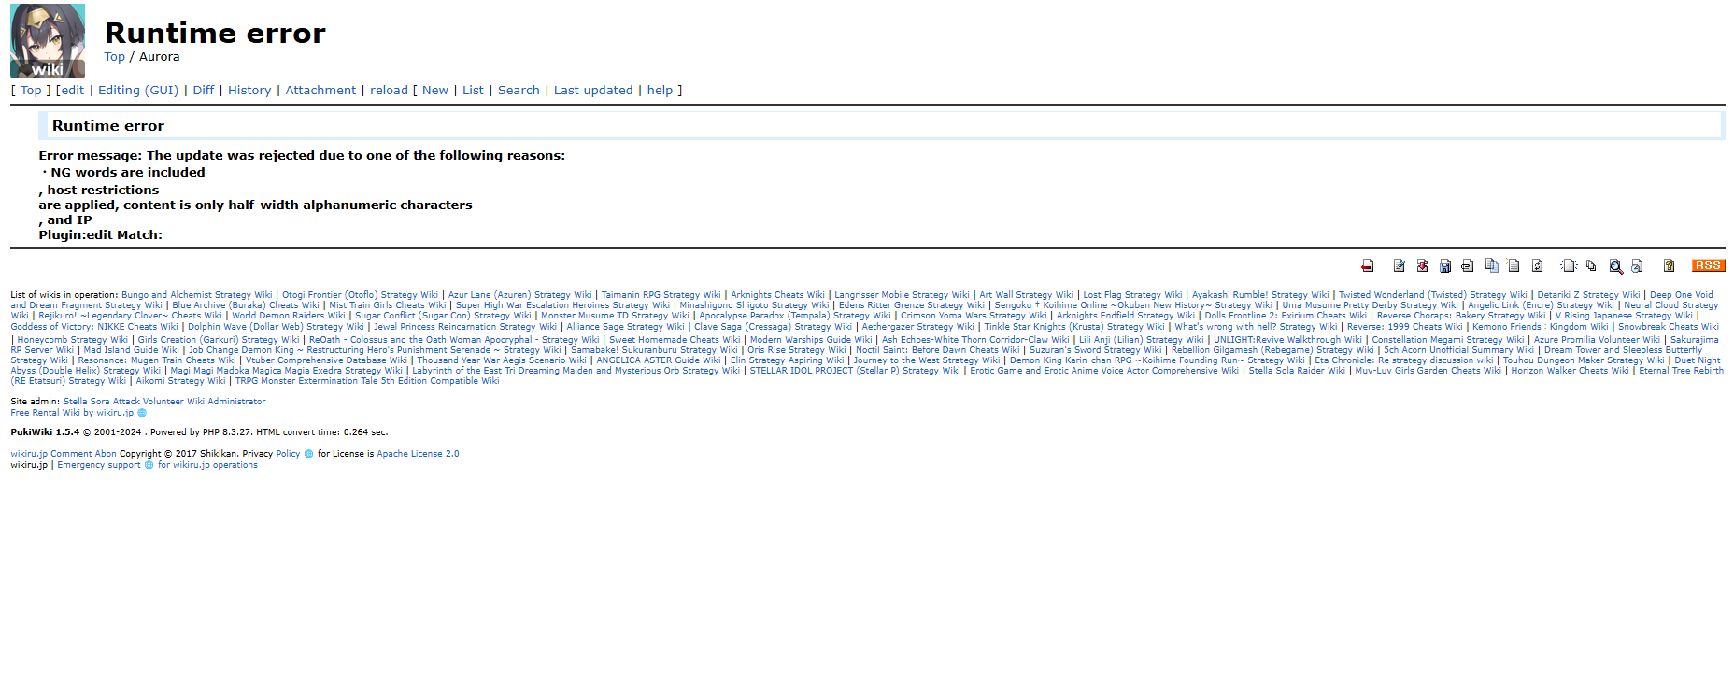Click the paperclip Attach file toolbar icon

click(1468, 266)
